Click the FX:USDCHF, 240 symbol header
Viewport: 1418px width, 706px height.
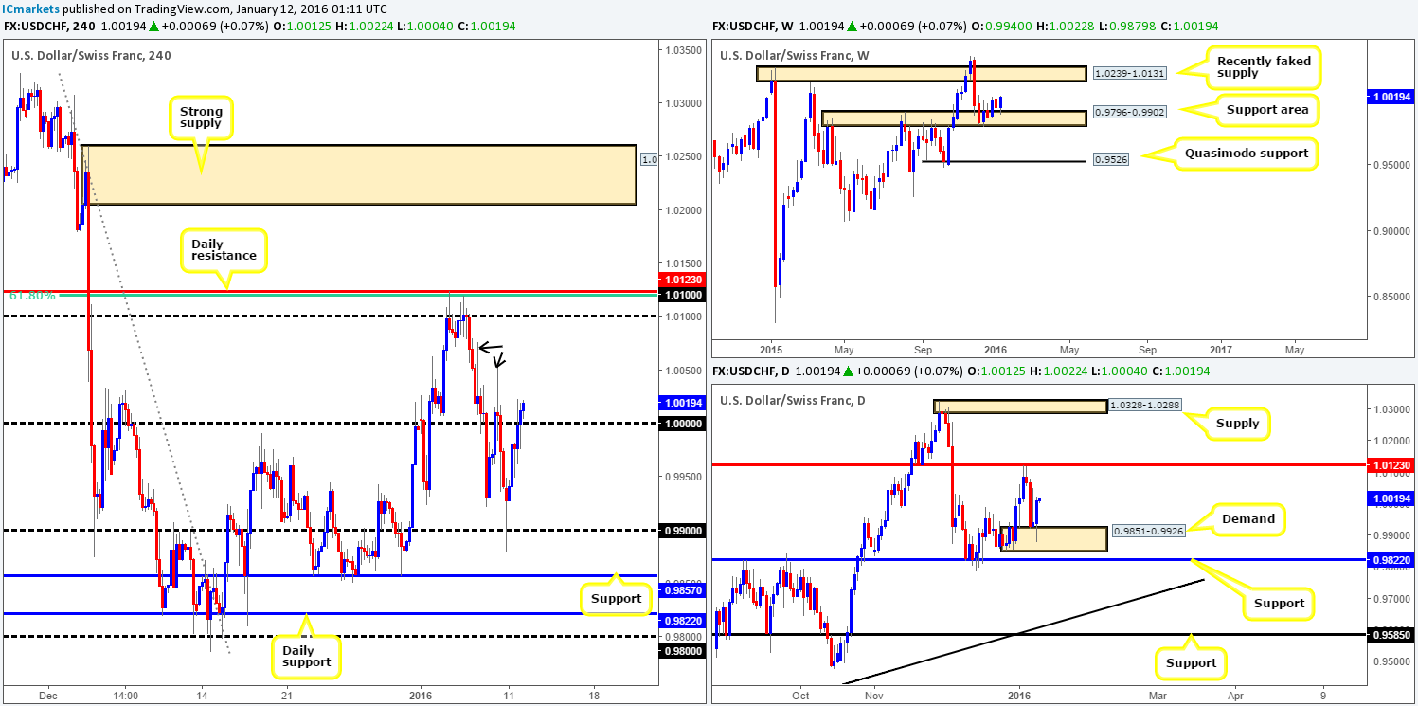(x=50, y=27)
